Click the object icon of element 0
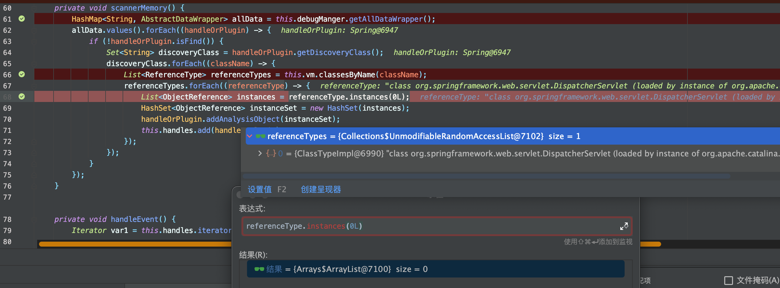 271,153
